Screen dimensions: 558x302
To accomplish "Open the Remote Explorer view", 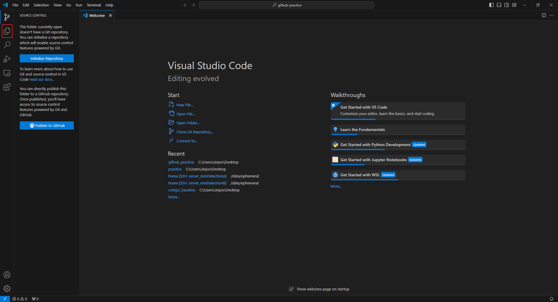I will coord(7,73).
